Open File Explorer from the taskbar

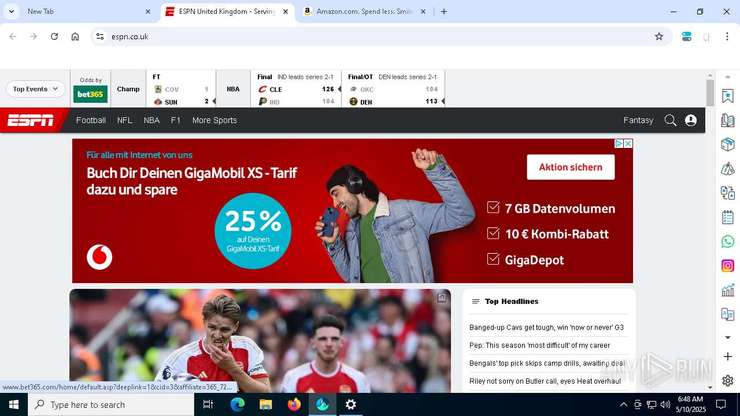click(266, 404)
